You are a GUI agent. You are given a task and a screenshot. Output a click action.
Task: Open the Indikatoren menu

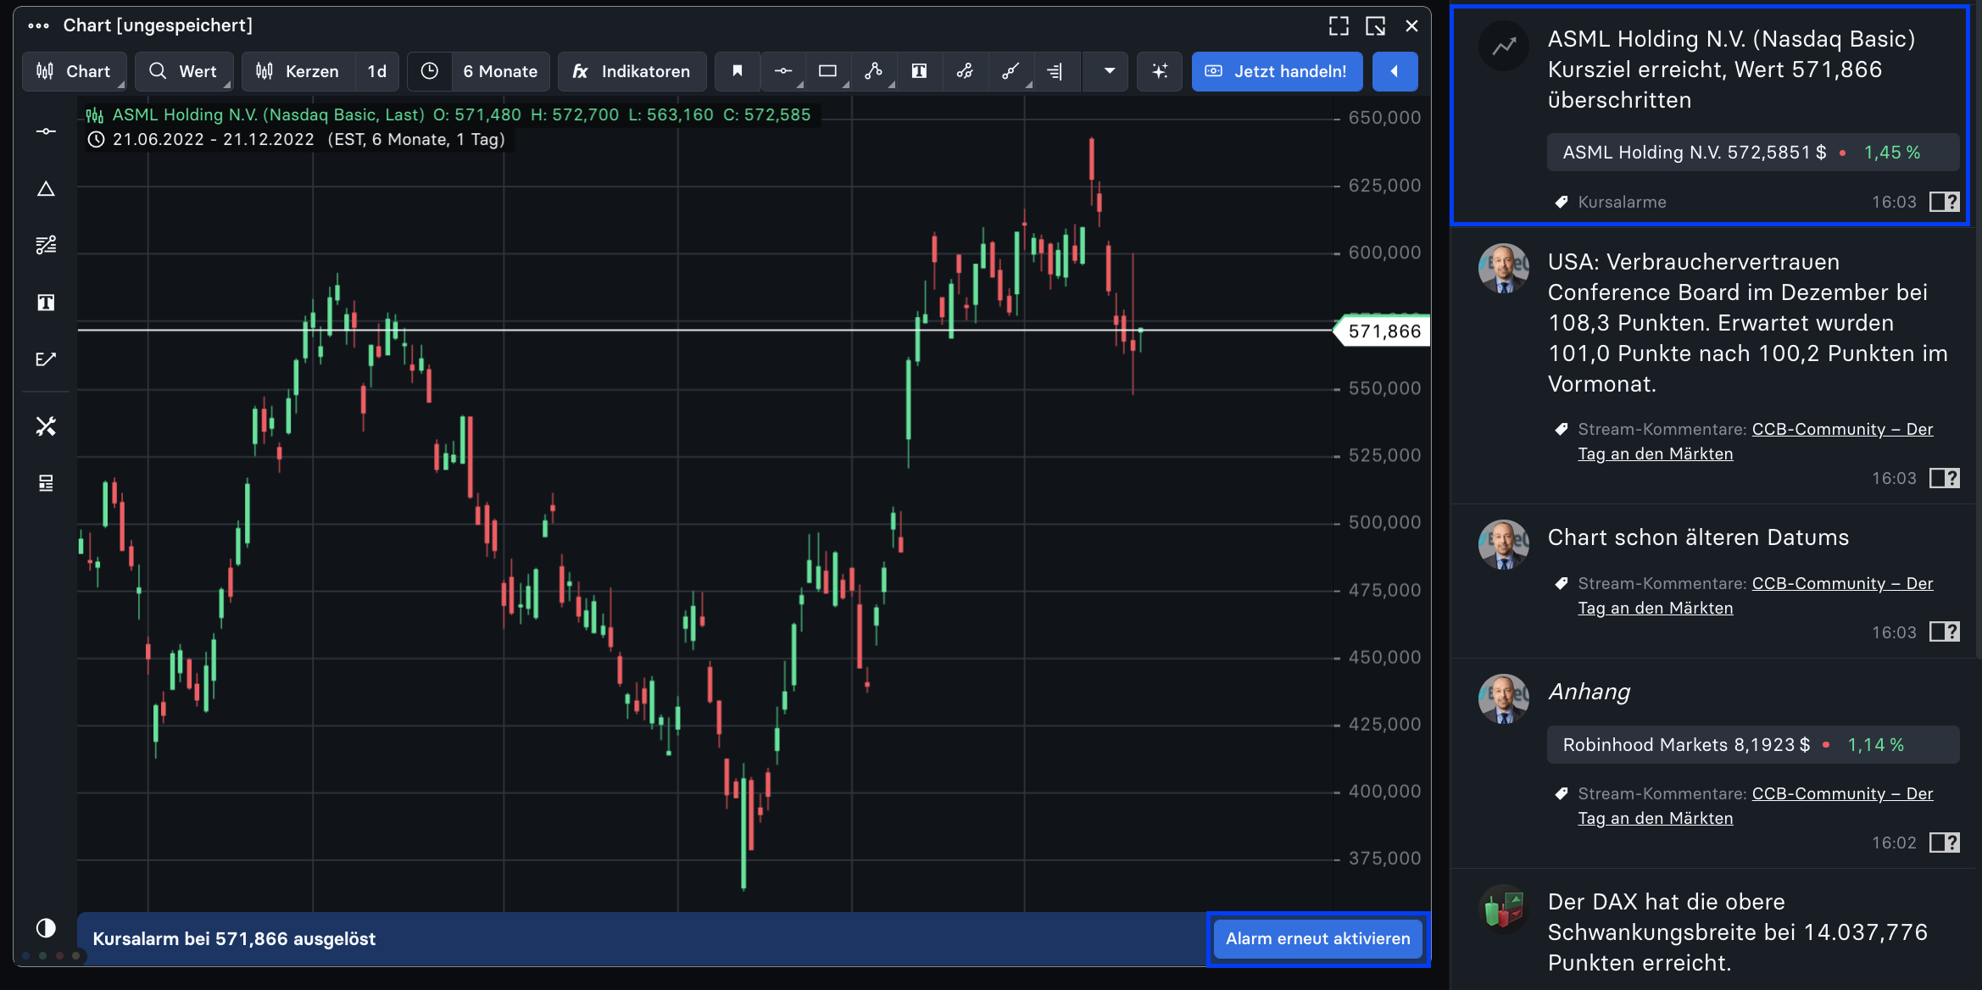pyautogui.click(x=632, y=71)
